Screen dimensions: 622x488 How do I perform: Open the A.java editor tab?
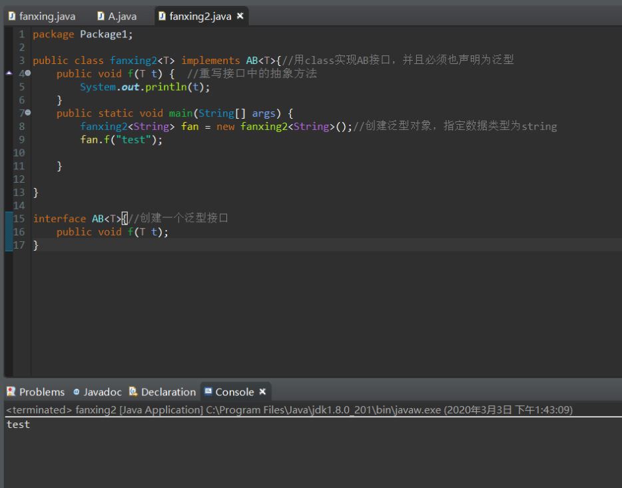[122, 16]
